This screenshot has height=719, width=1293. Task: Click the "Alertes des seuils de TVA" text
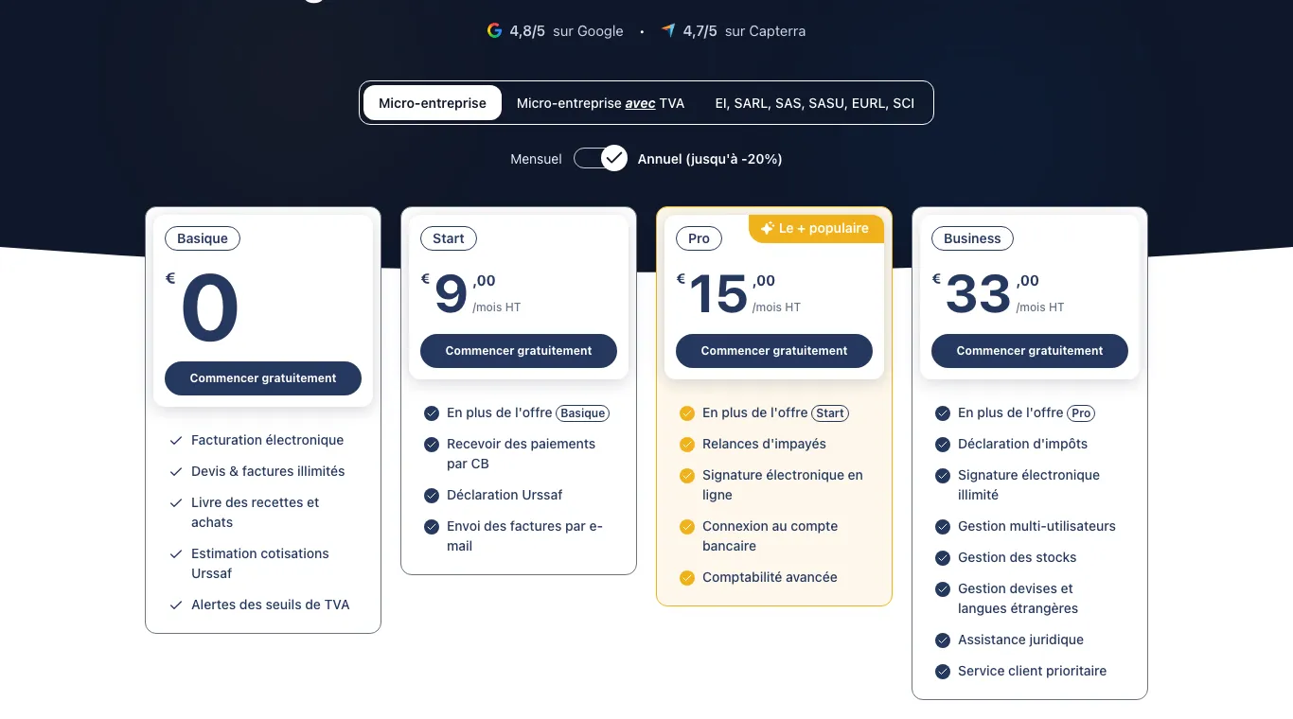pos(270,605)
